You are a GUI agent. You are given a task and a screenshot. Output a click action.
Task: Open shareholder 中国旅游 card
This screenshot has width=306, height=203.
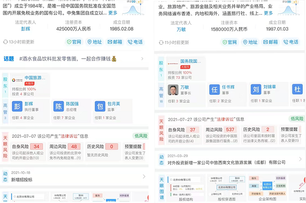tap(30, 85)
